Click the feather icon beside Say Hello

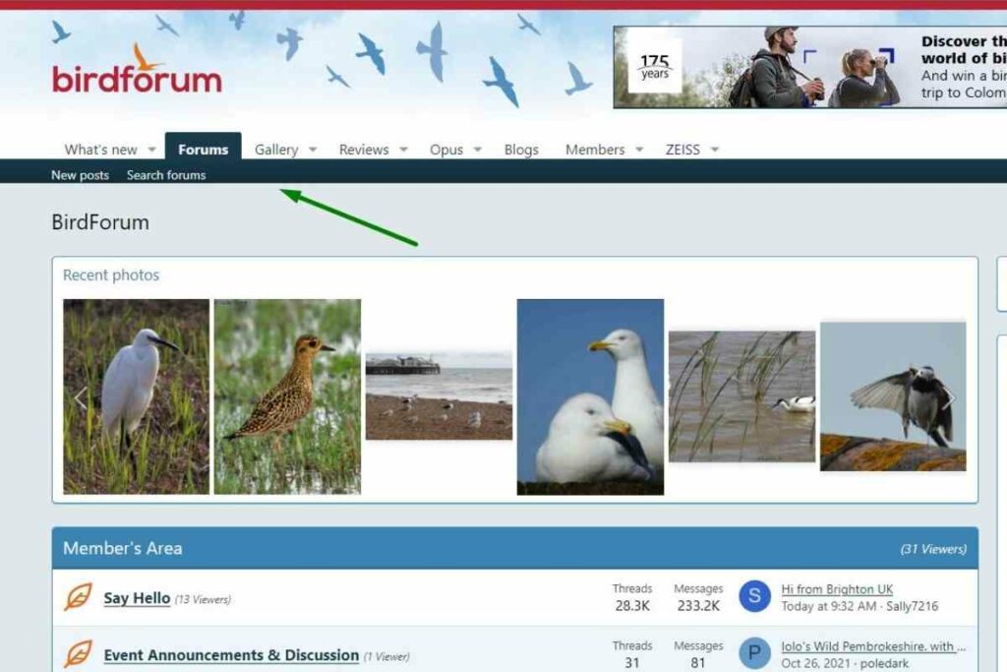80,597
